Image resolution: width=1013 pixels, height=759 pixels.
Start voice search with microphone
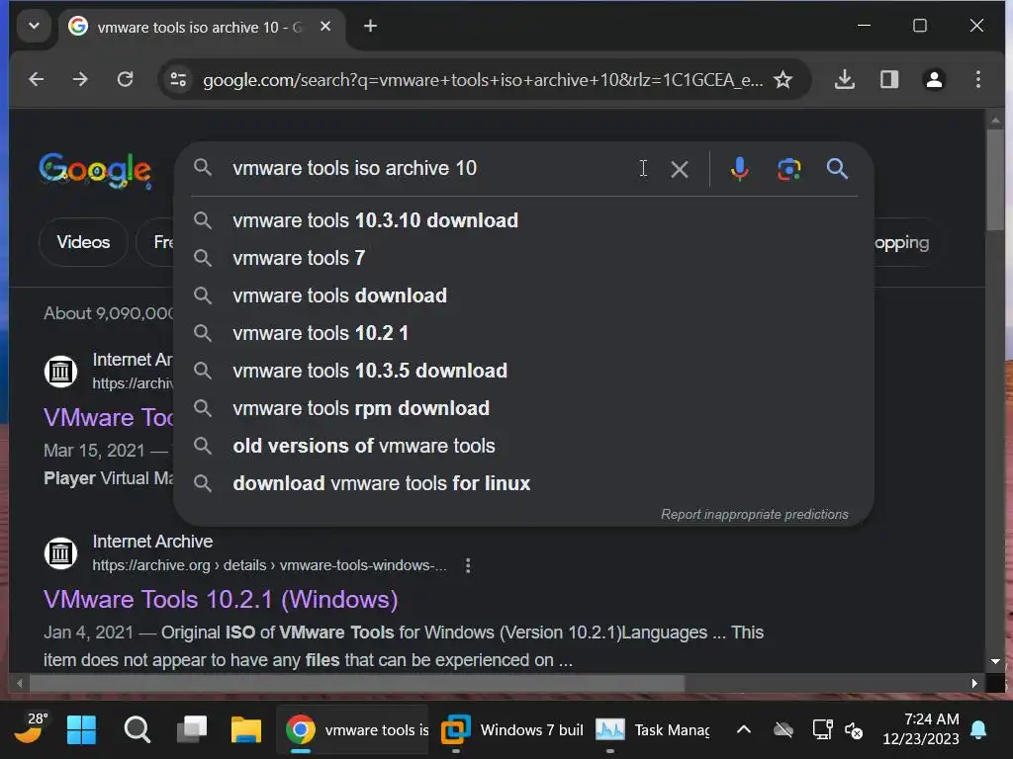coord(740,169)
